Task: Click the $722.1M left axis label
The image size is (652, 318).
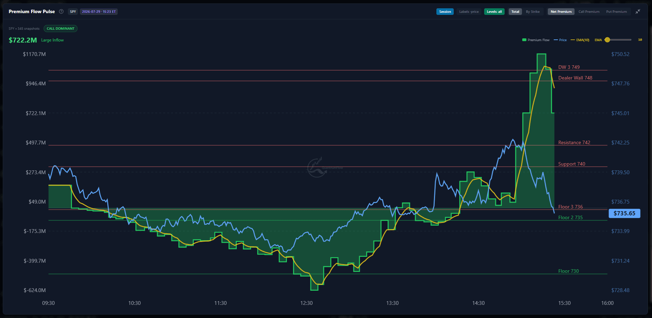Action: pos(36,113)
